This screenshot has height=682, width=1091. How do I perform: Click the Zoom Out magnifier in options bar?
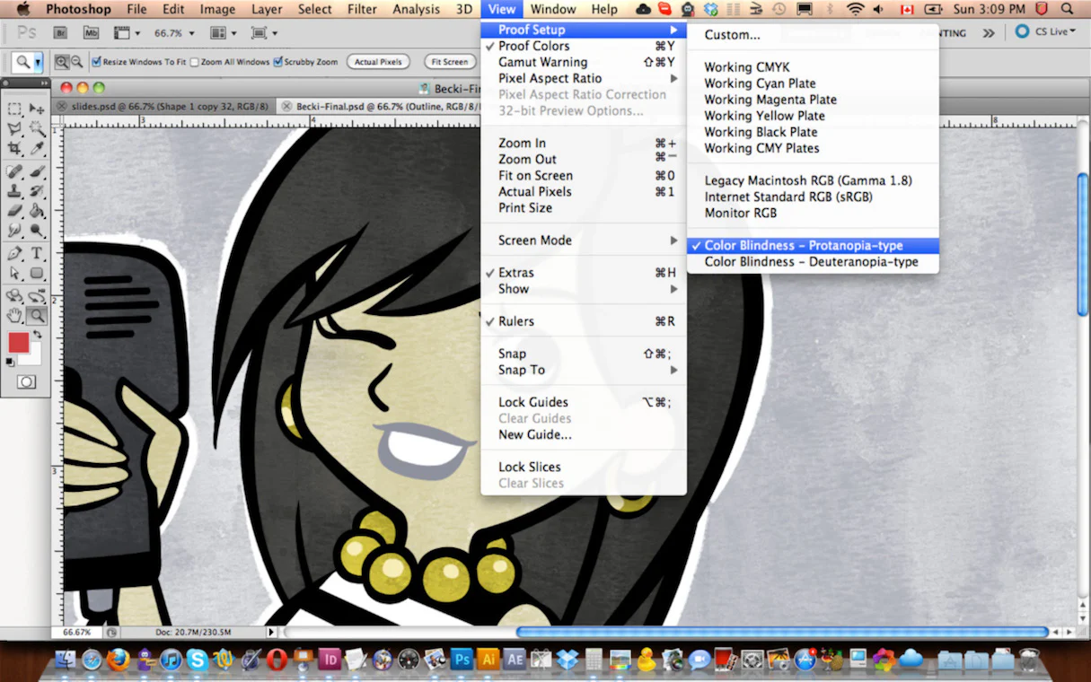pyautogui.click(x=76, y=62)
